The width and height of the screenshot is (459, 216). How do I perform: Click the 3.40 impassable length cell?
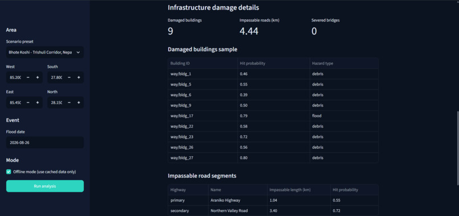click(298, 211)
